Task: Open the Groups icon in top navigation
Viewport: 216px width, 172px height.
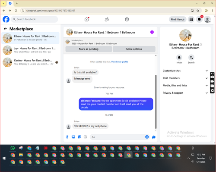Action: [127, 19]
